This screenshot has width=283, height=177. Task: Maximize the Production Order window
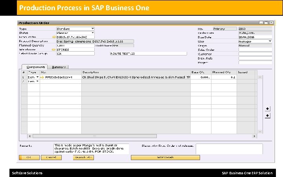coord(266,22)
